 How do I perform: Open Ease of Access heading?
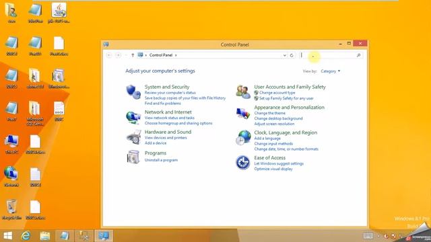(269, 158)
